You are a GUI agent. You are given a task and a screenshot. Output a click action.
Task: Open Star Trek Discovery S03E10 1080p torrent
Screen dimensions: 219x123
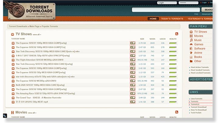[x=48, y=51]
